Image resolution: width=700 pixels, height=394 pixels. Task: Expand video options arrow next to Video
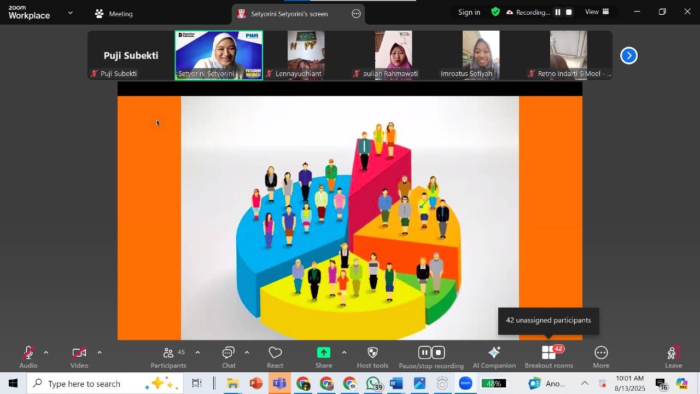point(100,353)
